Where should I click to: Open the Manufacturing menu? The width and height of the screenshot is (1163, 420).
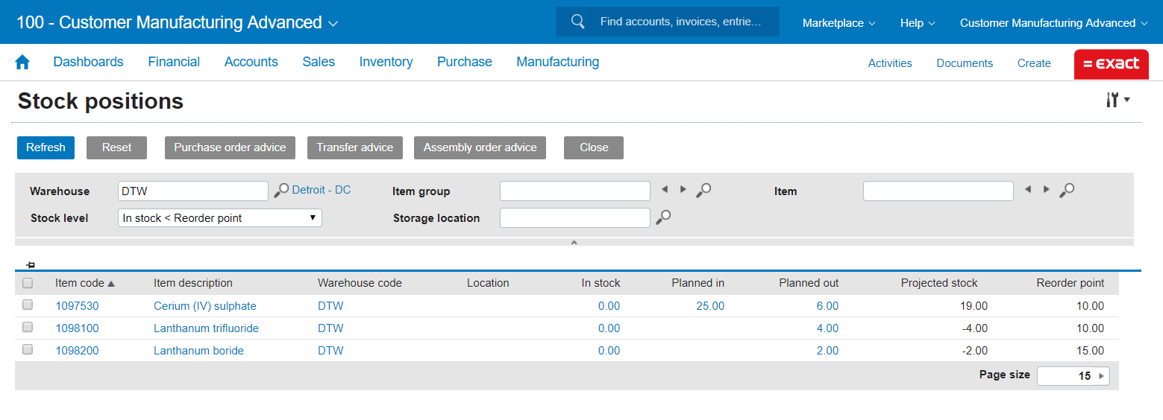(557, 62)
